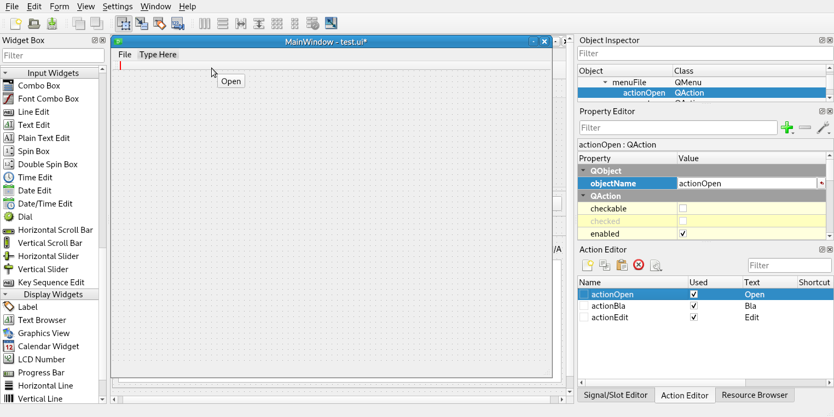Collapse the QObject property group
This screenshot has width=834, height=417.
[582, 171]
